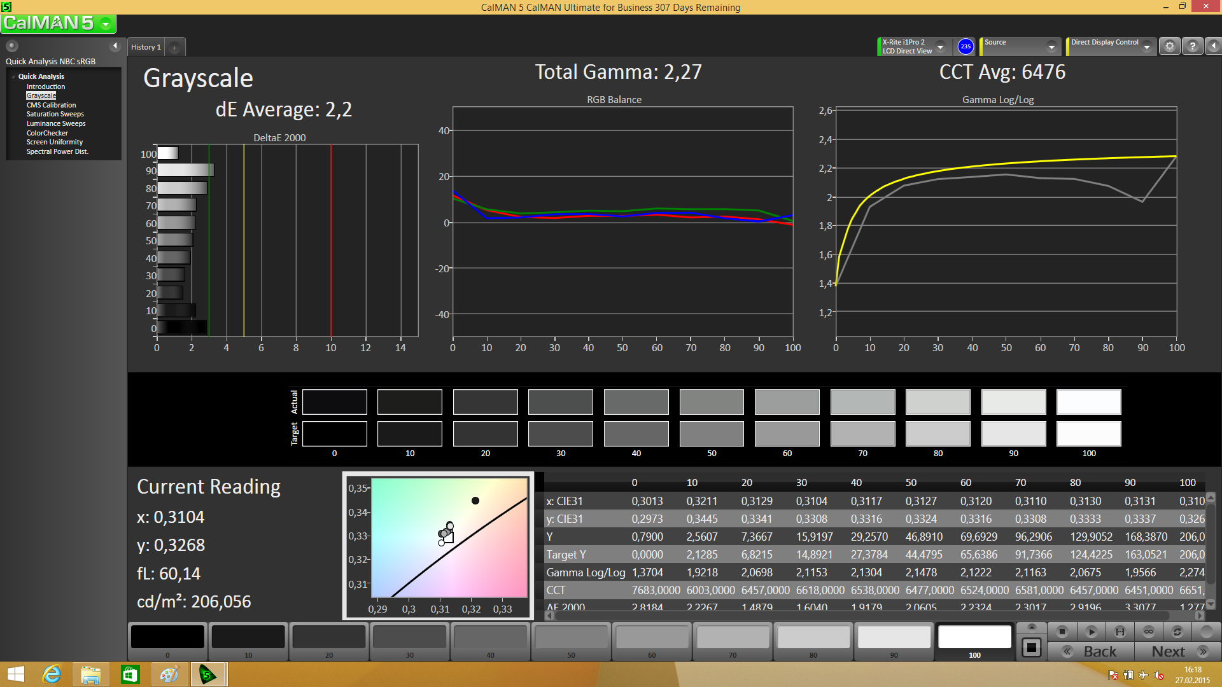Toggle the round sidebar pin button
Image resolution: width=1222 pixels, height=687 pixels.
point(11,46)
